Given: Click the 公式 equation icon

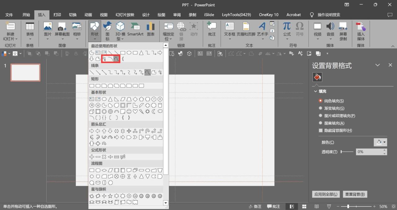Looking at the screenshot, I should pos(287,27).
